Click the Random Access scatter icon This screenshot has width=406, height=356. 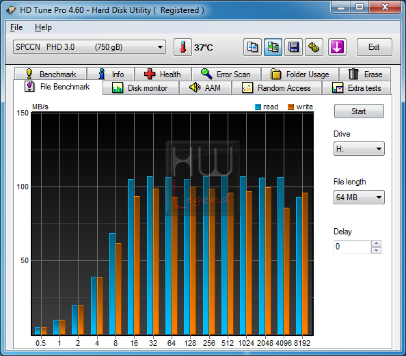pos(247,87)
